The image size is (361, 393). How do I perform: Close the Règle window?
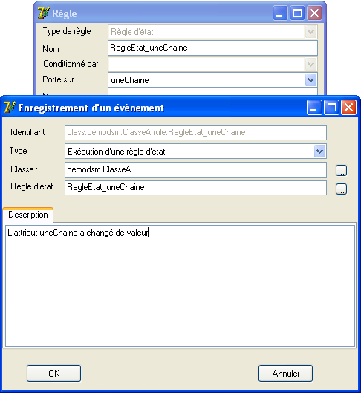coord(315,13)
